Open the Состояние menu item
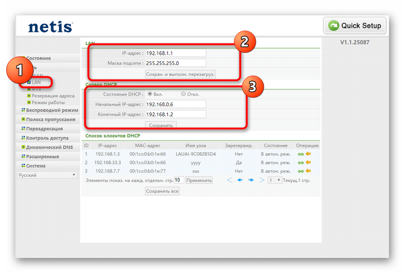The image size is (404, 273). 38,58
